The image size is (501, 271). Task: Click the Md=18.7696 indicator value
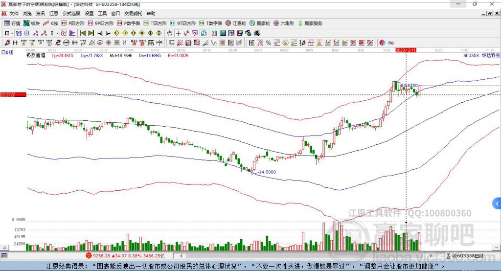pos(121,55)
